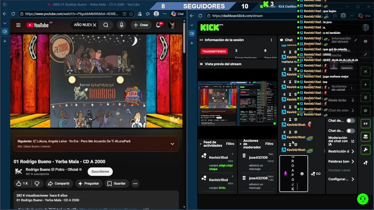Save the video with Guardar

117,183
